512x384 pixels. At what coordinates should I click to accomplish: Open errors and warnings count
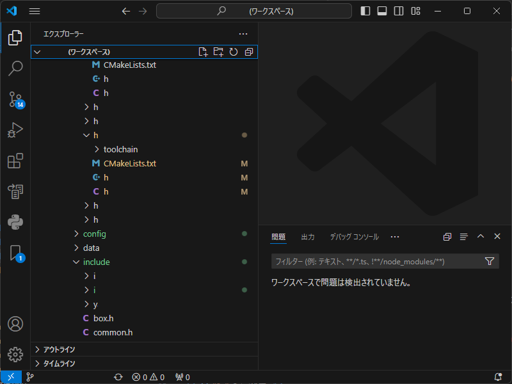point(148,377)
